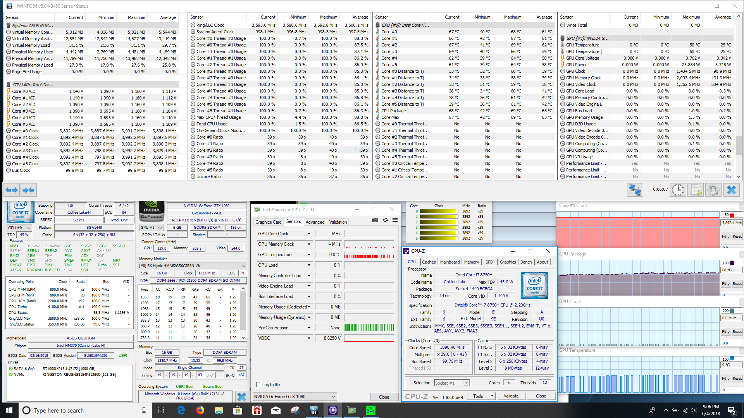Click the GPU-Z refresh icon
The width and height of the screenshot is (744, 418).
(385, 220)
